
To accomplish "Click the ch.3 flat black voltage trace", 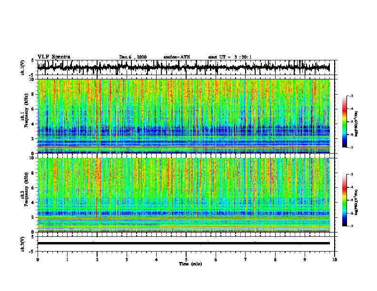I will pos(183,243).
